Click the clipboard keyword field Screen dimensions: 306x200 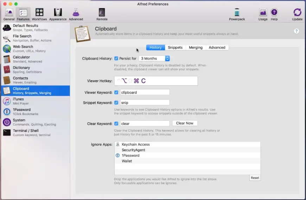coord(145,92)
